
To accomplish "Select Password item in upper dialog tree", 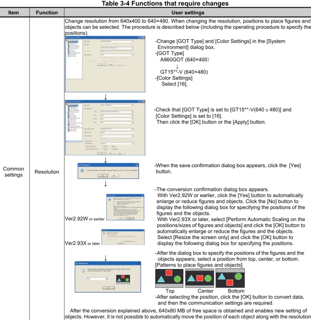I will [x=72, y=50].
